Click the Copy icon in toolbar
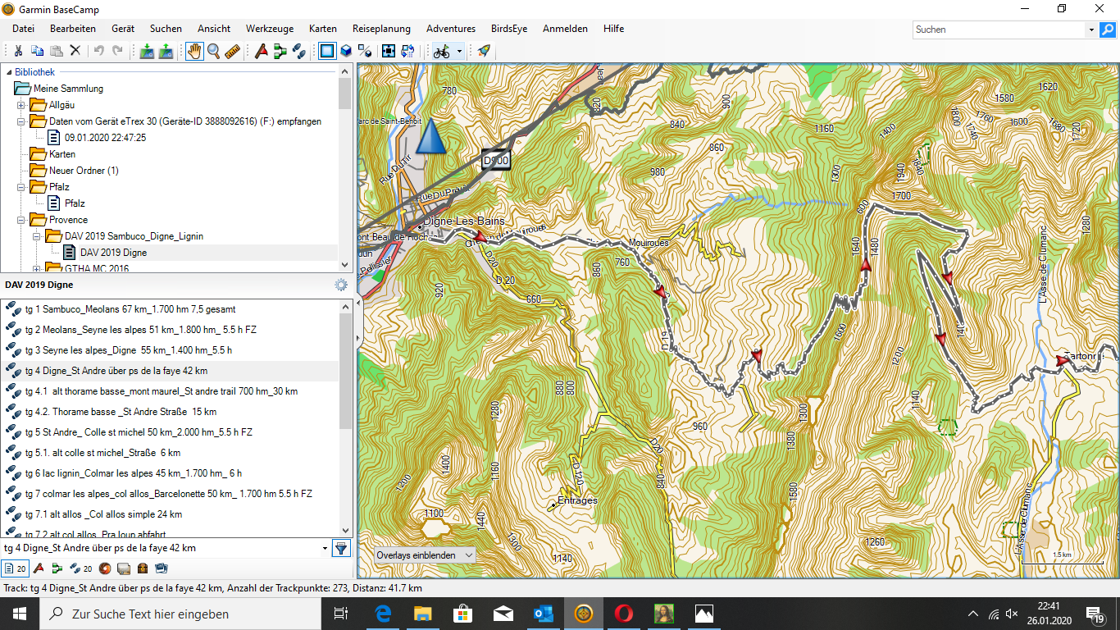This screenshot has height=630, width=1120. pyautogui.click(x=38, y=51)
